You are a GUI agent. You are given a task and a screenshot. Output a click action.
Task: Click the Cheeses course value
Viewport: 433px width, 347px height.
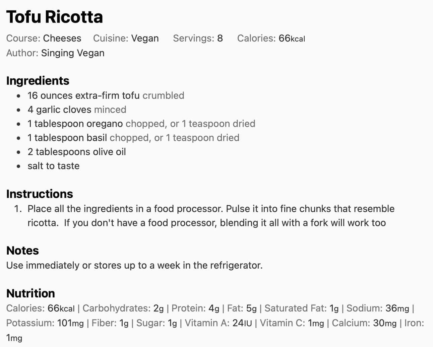tap(62, 38)
